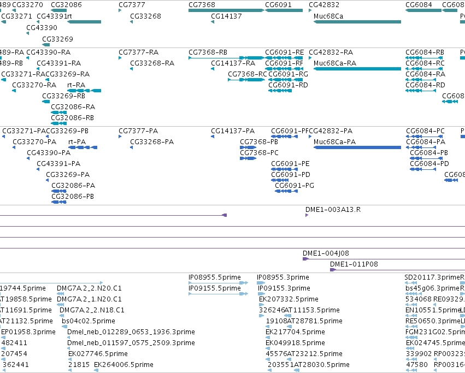The height and width of the screenshot is (373, 465).
Task: Click the CG6091 gene label
Action: tap(278, 5)
